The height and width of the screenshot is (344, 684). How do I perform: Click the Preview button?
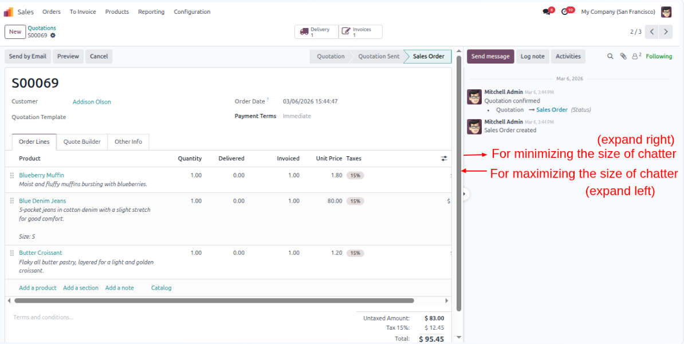(68, 56)
